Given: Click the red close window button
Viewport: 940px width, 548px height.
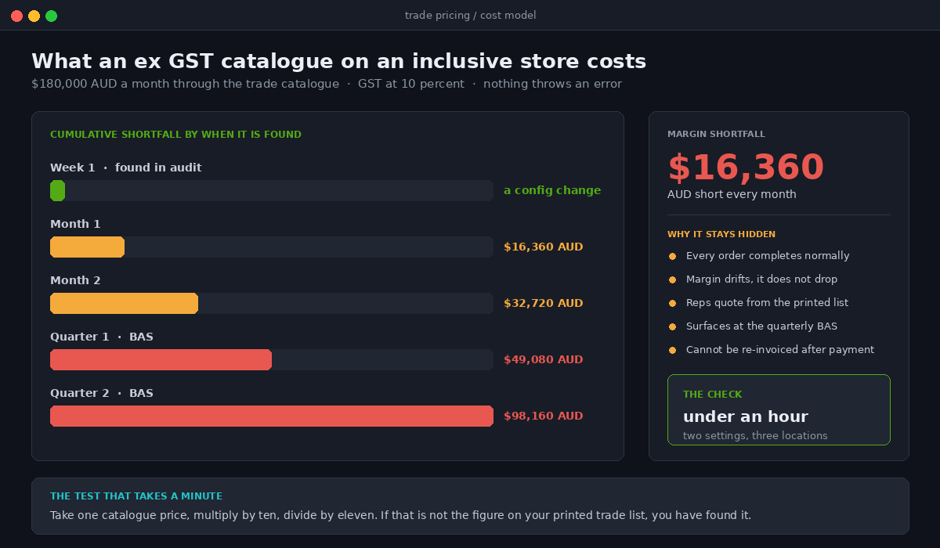Looking at the screenshot, I should (16, 16).
